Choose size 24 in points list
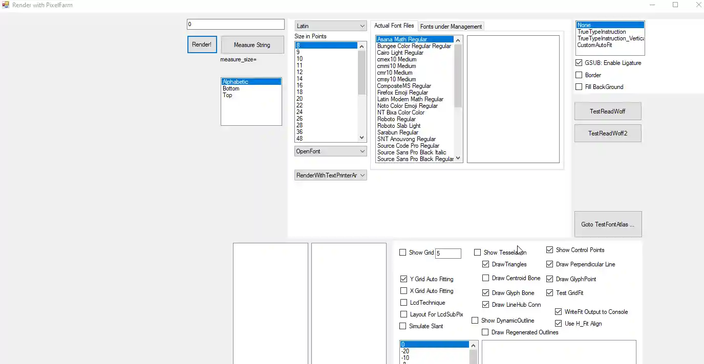704x364 pixels. pyautogui.click(x=300, y=112)
